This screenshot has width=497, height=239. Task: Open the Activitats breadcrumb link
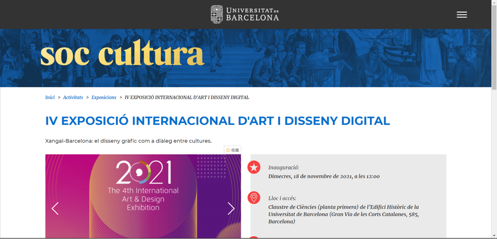click(x=73, y=97)
